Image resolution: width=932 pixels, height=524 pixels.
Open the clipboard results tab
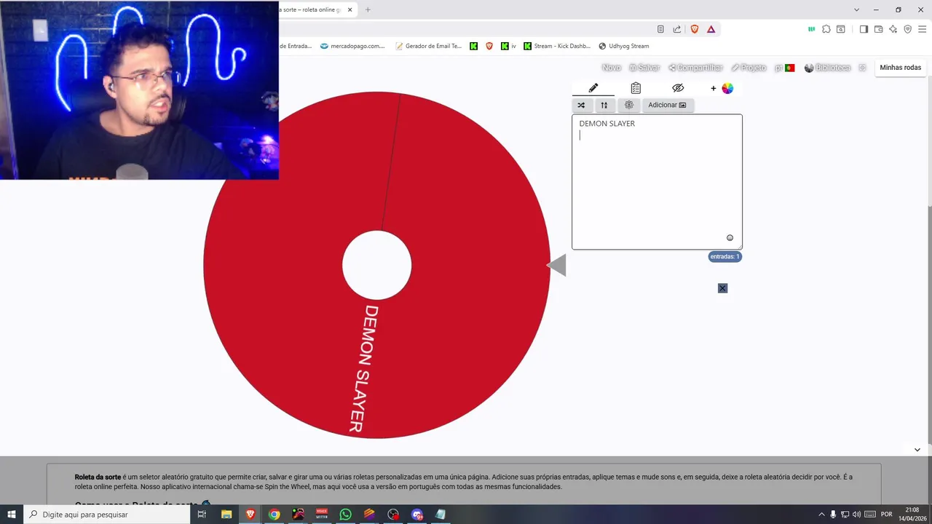[x=636, y=88]
